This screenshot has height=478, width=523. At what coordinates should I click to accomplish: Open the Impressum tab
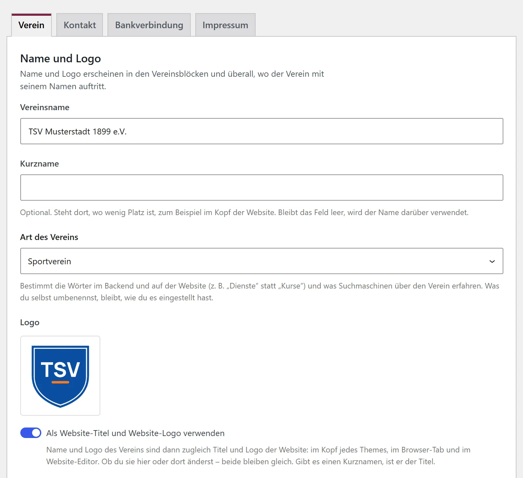[225, 25]
